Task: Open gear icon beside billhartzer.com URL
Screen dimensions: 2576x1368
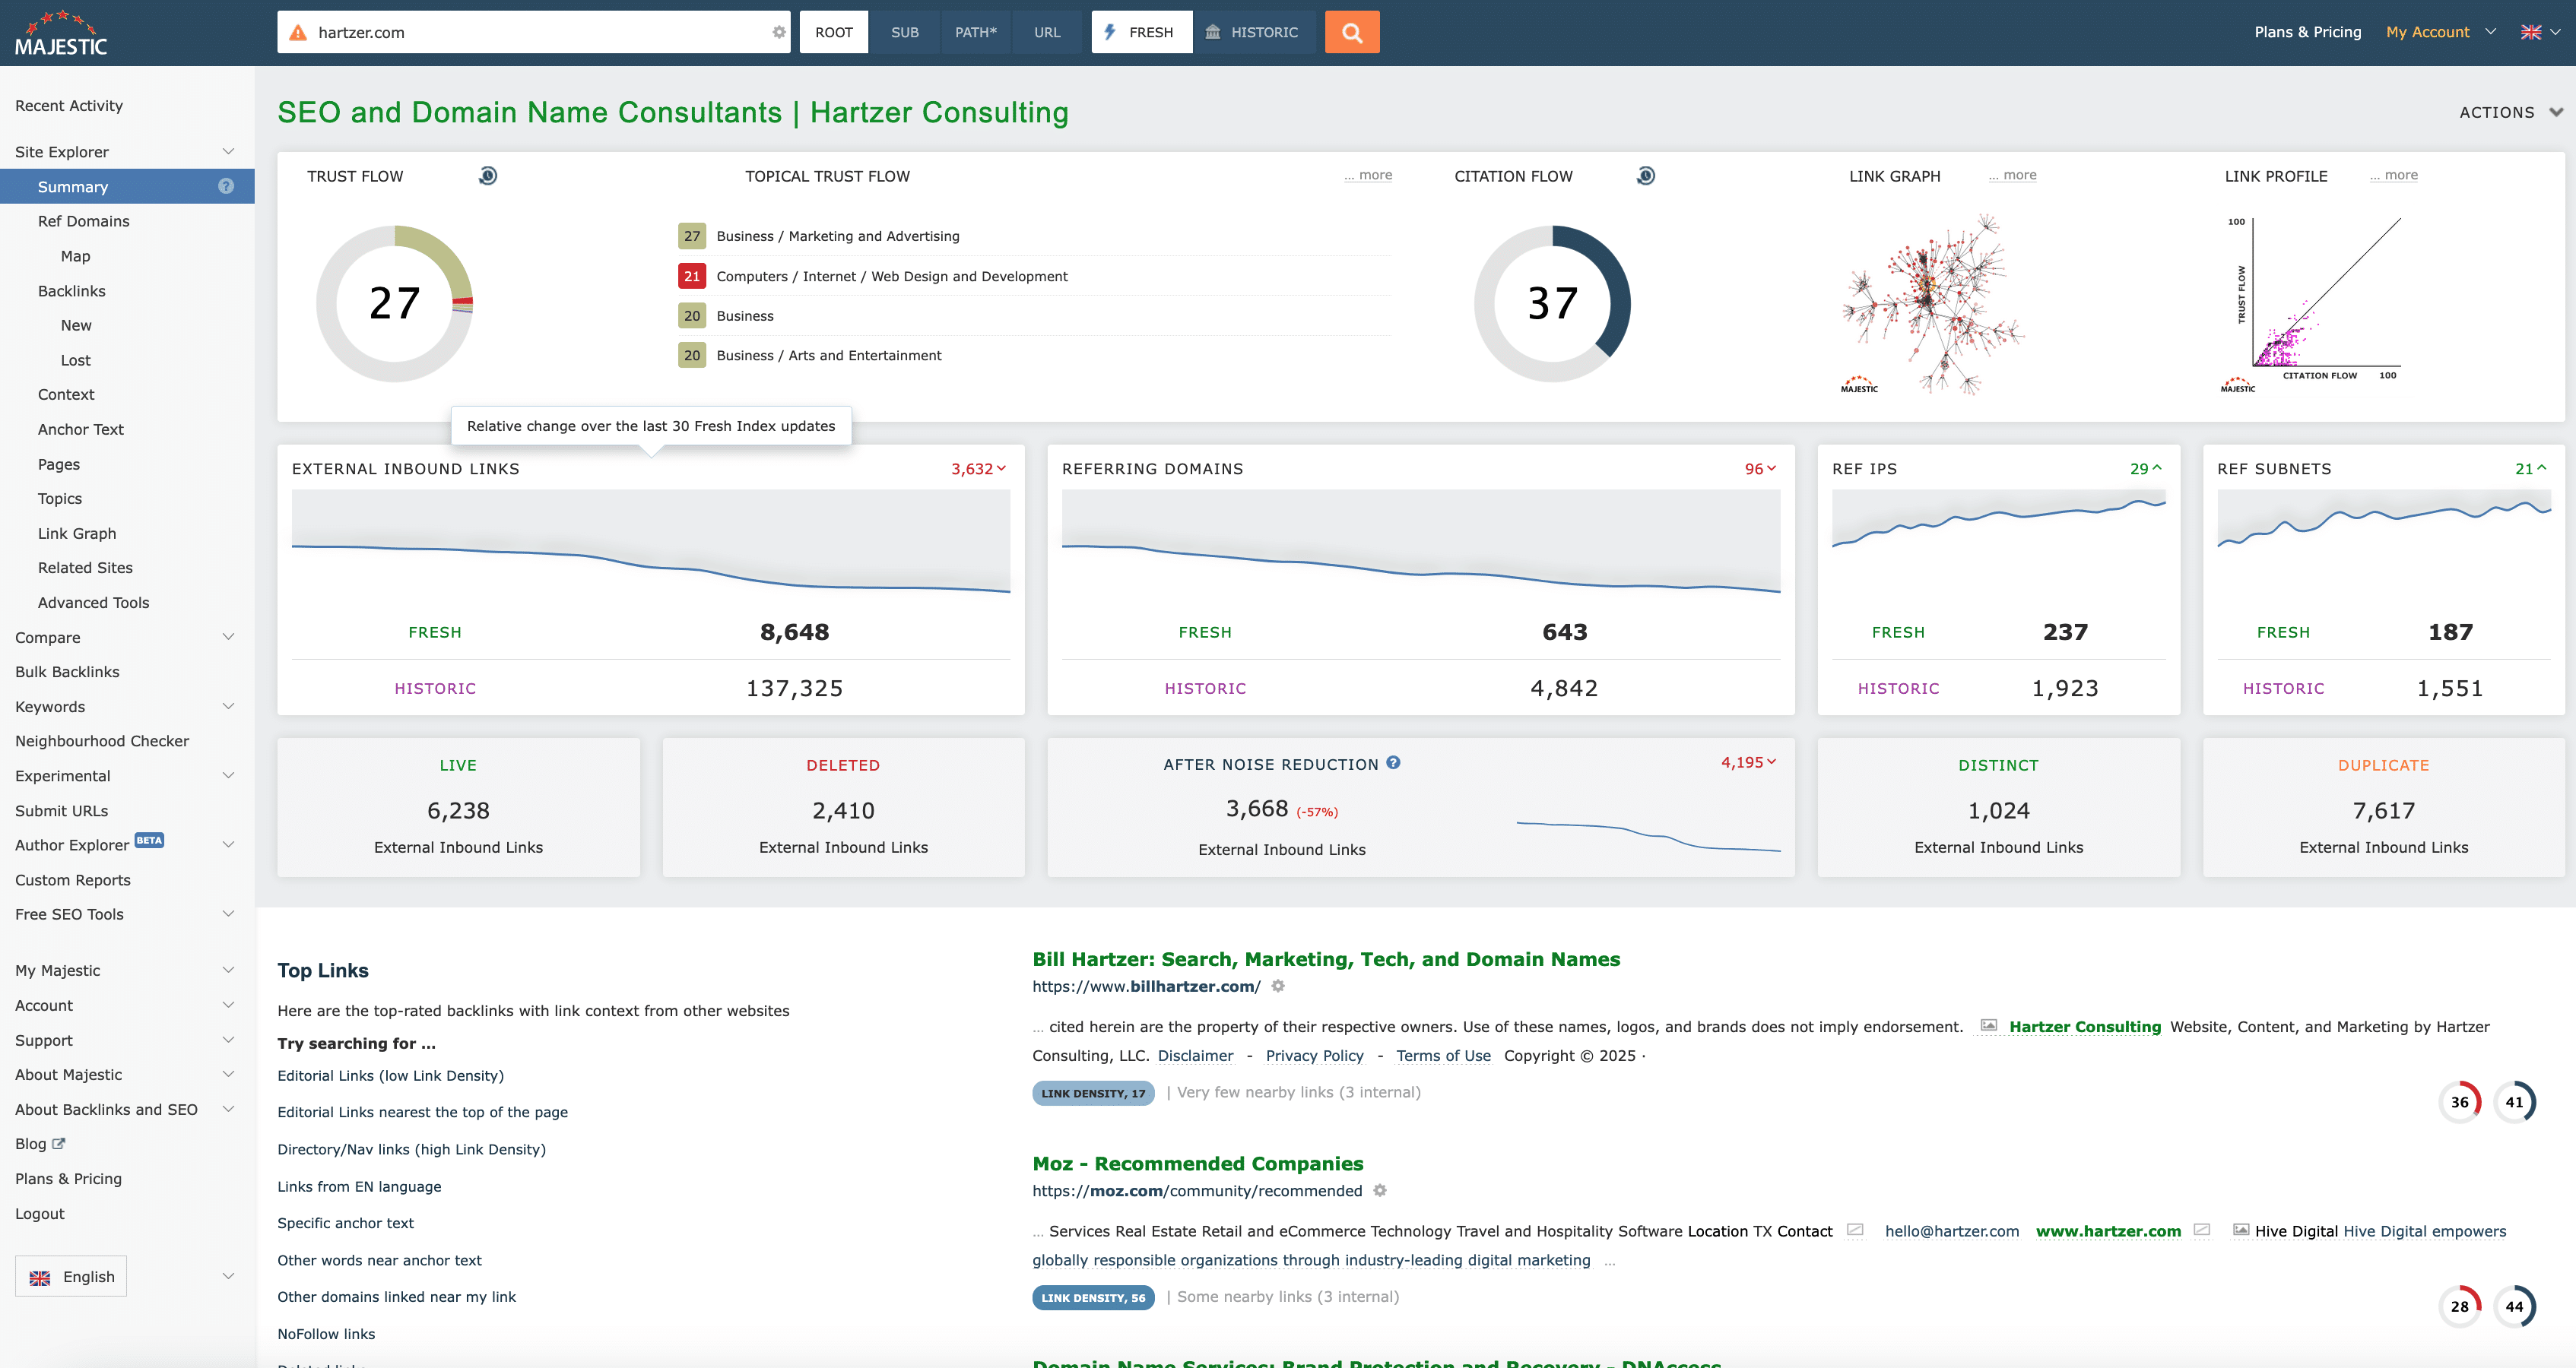Action: pos(1278,985)
